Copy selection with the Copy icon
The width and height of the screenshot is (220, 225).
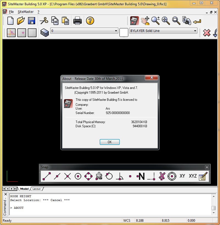55,21
